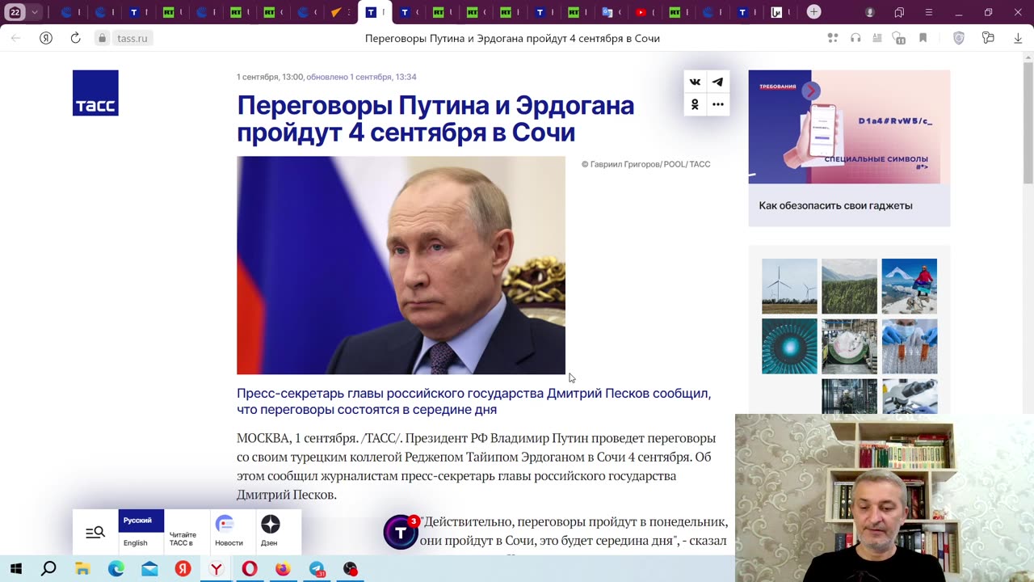Open Mail app from taskbar
Viewport: 1034px width, 582px height.
pos(149,569)
